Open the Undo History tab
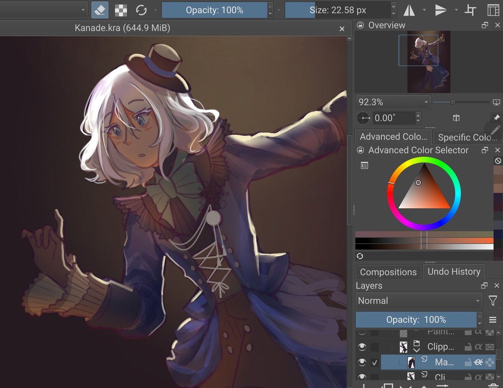503x388 pixels. (454, 272)
